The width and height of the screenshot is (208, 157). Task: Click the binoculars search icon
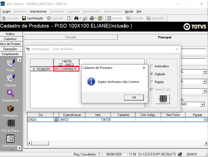click(76, 18)
